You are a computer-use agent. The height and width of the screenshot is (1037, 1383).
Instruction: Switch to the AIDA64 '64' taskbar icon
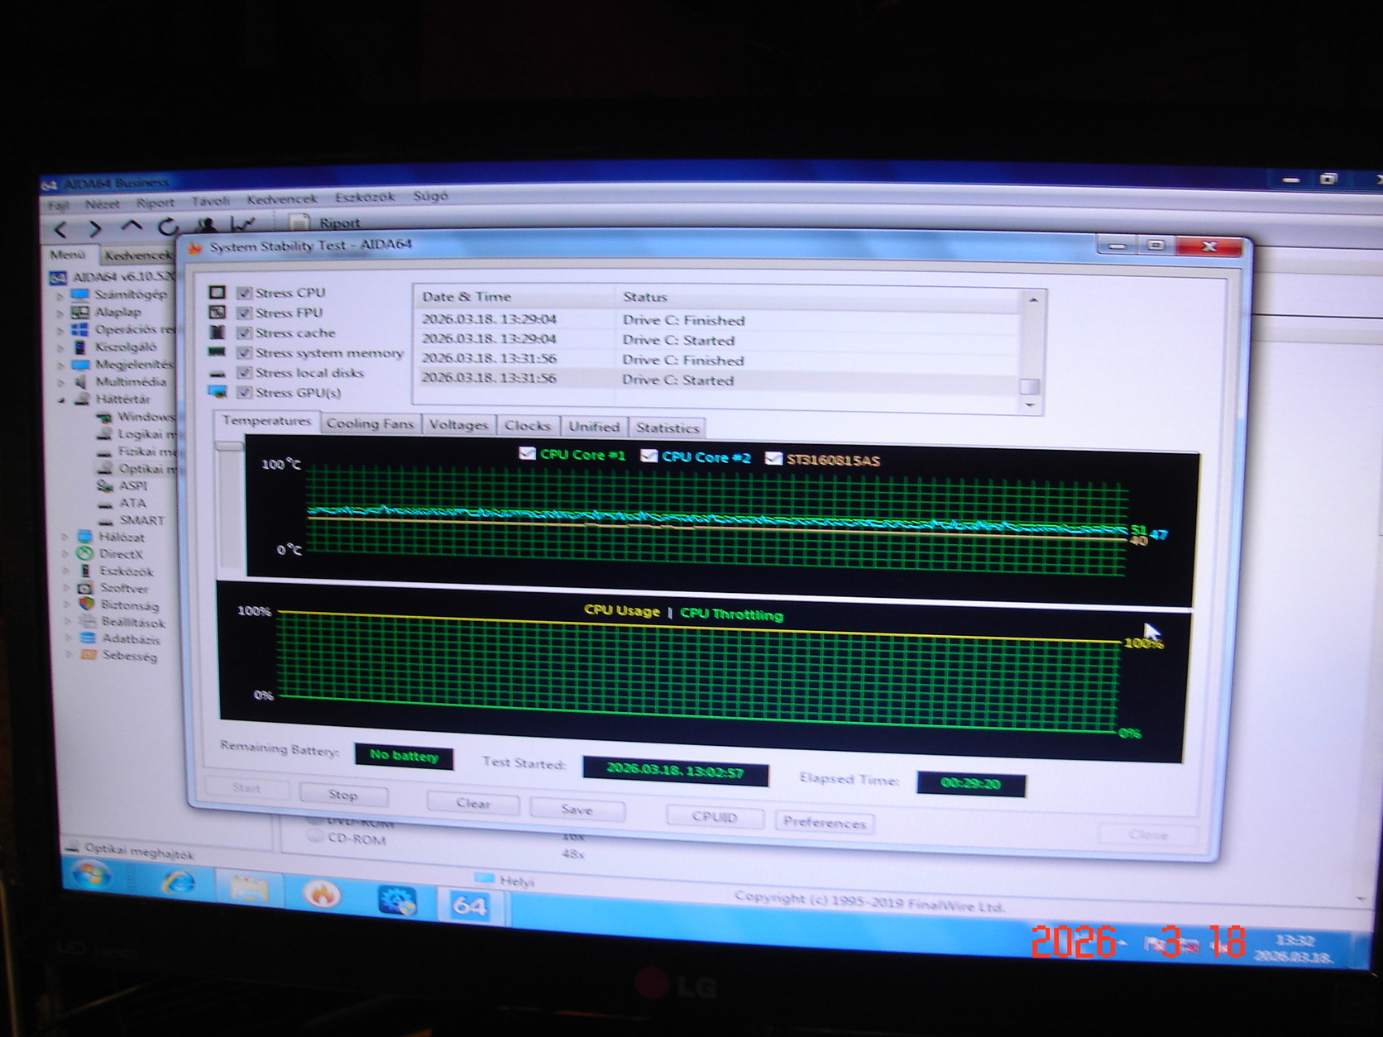coord(469,906)
